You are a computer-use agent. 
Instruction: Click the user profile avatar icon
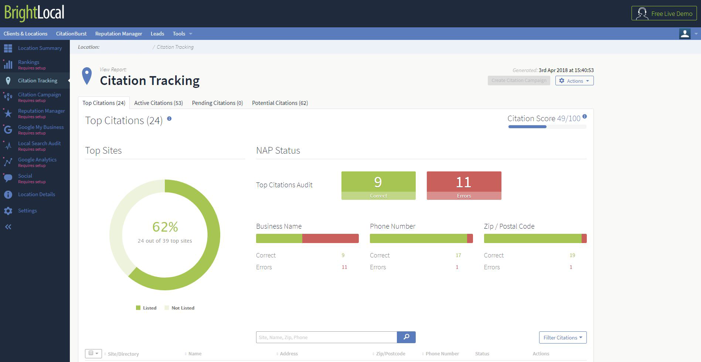coord(685,34)
